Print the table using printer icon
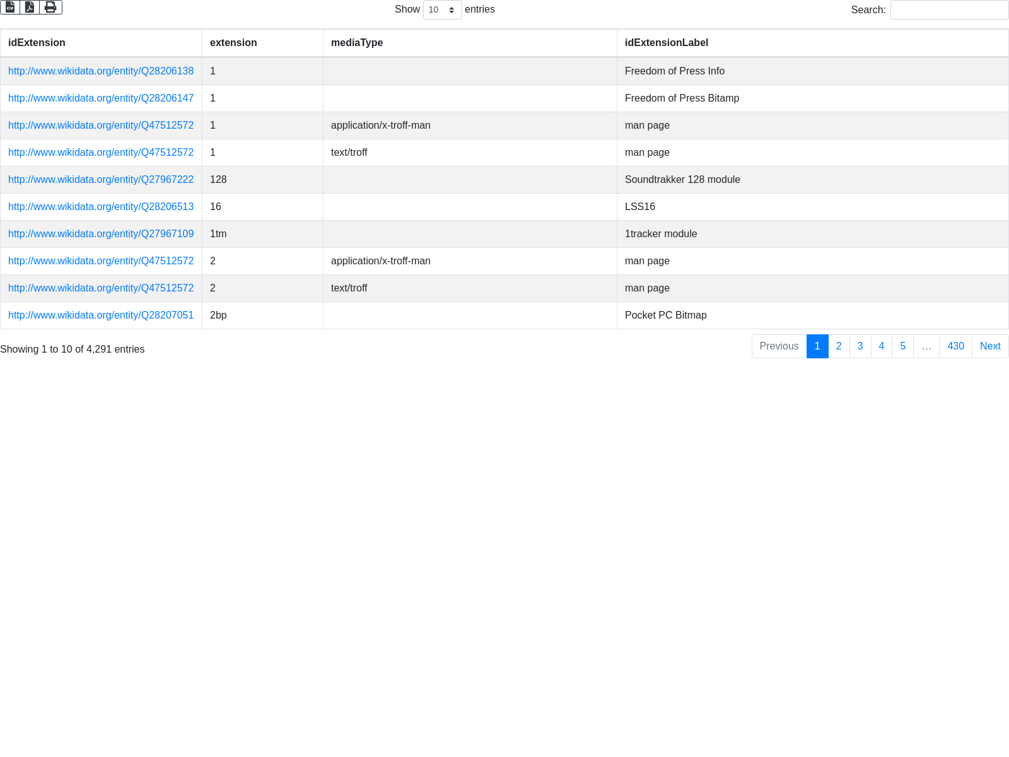This screenshot has height=757, width=1009. [50, 8]
